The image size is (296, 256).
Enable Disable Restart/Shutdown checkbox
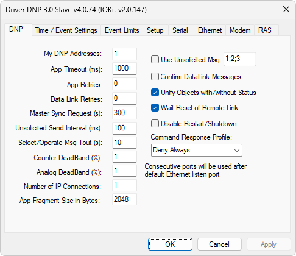155,124
